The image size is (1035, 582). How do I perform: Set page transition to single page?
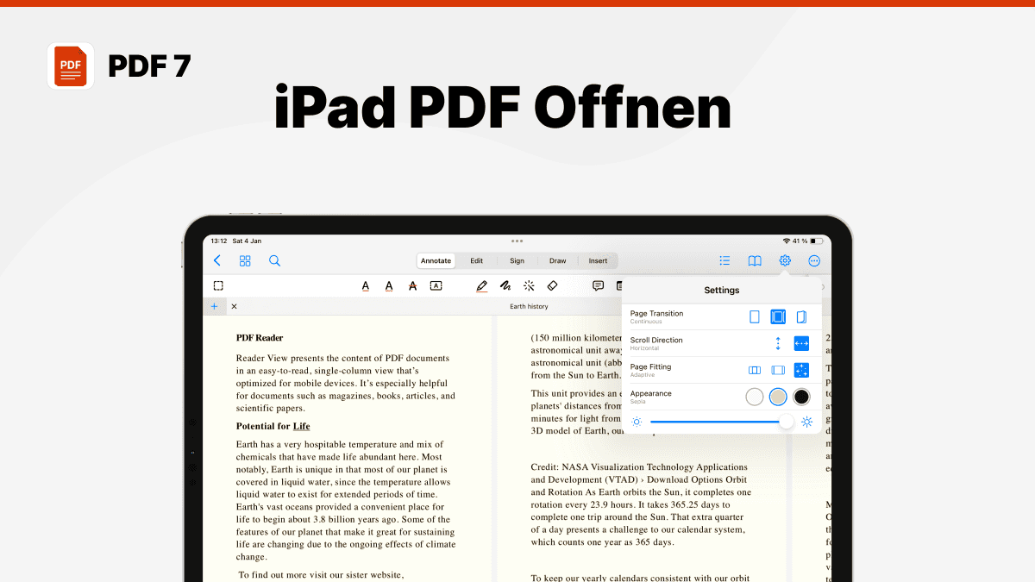click(755, 316)
